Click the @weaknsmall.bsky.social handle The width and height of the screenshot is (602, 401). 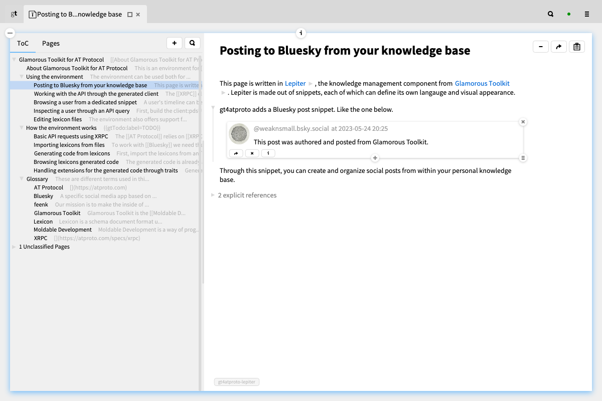(x=291, y=129)
